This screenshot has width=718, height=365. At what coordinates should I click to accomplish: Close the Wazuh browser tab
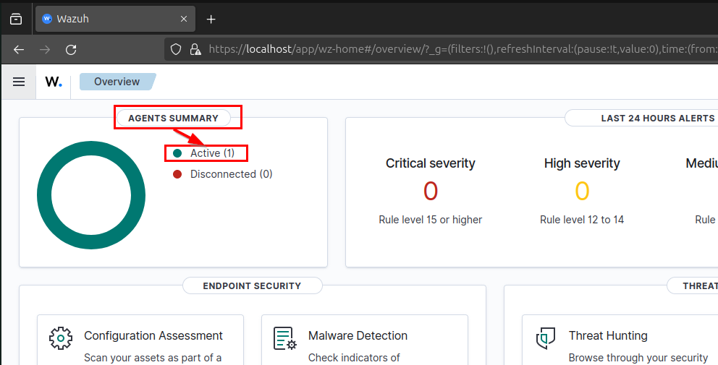[x=184, y=20]
